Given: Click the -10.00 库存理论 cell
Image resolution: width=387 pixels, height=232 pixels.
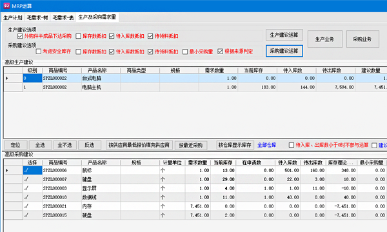Looking at the screenshot, I should 342,188.
